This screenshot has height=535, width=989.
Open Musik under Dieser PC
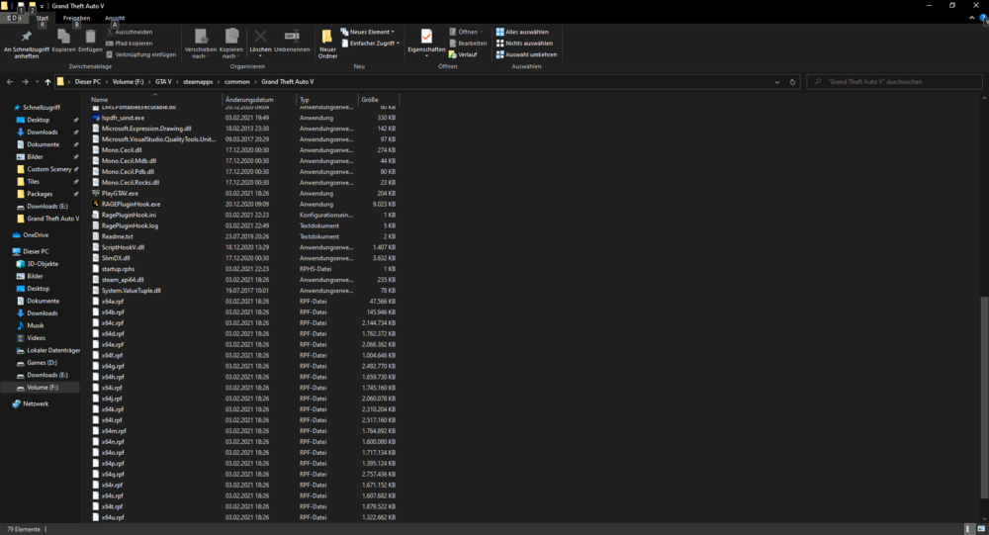pos(35,325)
